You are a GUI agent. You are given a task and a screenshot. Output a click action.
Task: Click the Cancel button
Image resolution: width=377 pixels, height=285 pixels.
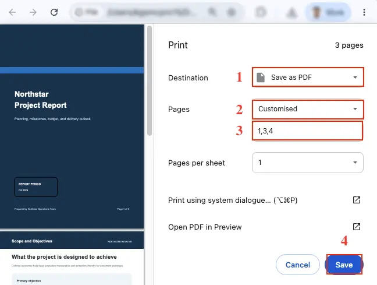coord(298,265)
